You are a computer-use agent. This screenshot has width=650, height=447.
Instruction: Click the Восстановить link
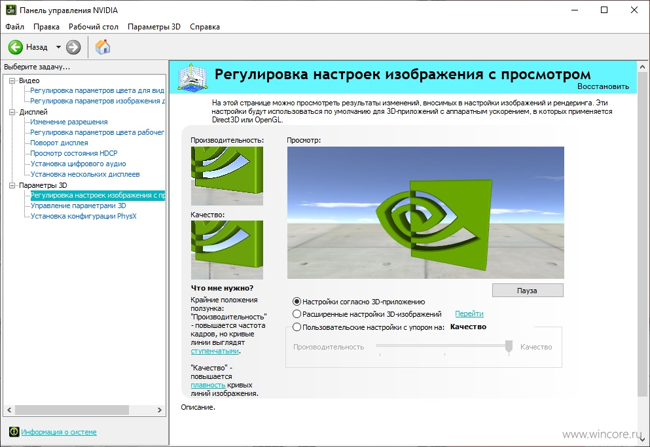point(603,86)
